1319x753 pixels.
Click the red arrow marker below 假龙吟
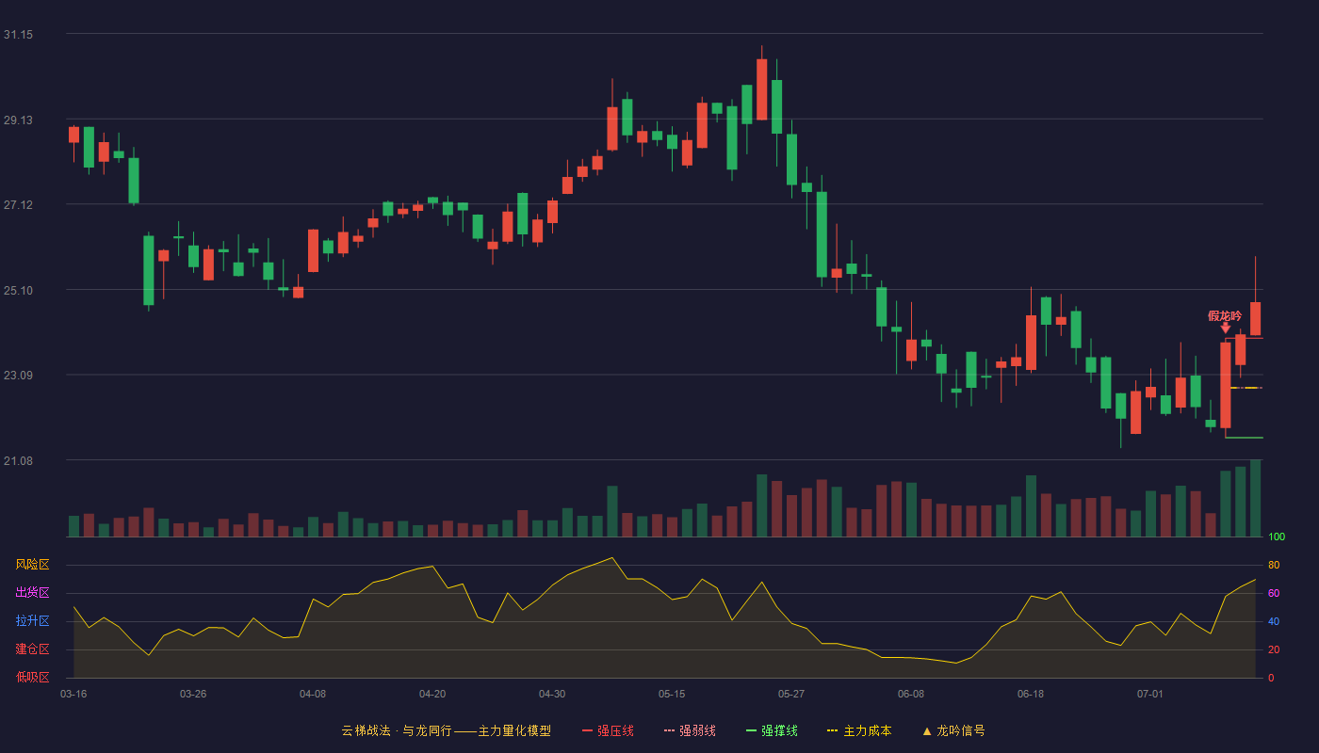coord(1226,328)
